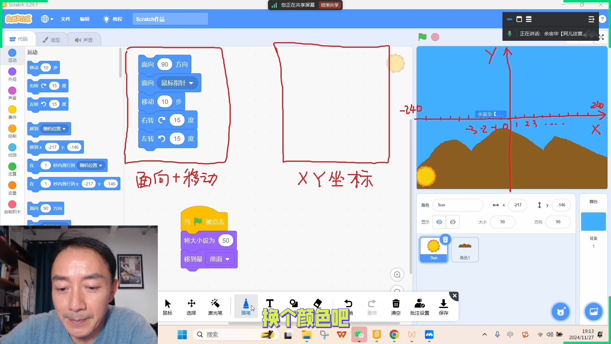Show the sprite using eye icon
611x344 pixels.
pyautogui.click(x=439, y=222)
